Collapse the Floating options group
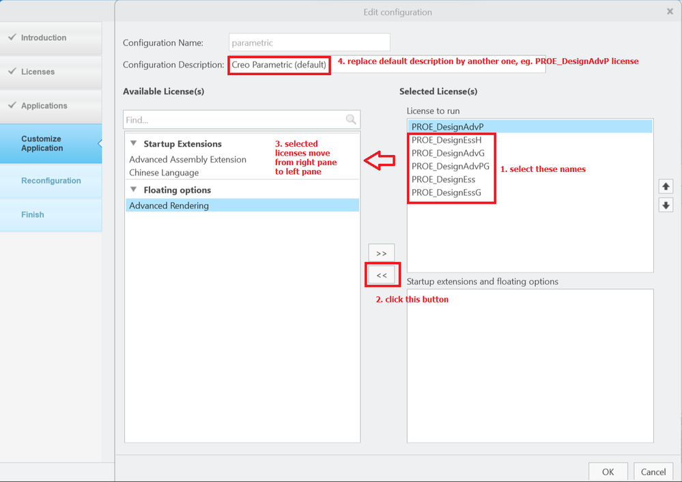This screenshot has height=482, width=682. [134, 189]
